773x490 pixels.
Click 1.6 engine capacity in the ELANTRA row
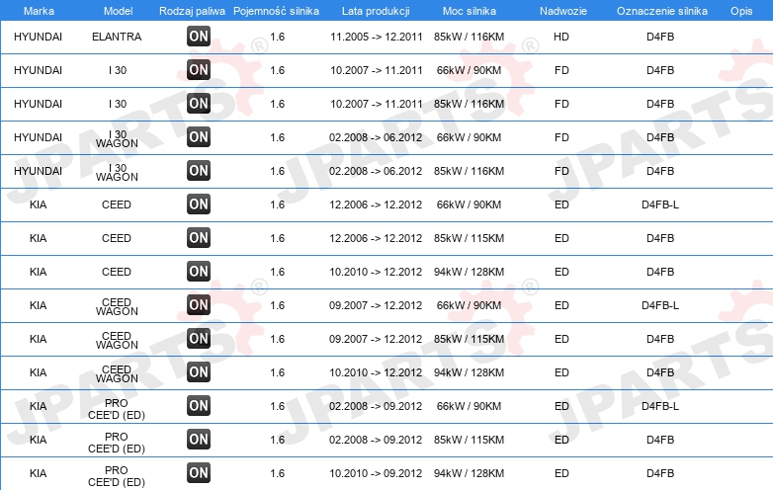[x=278, y=37]
